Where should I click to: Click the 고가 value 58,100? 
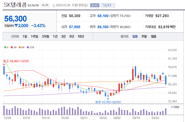pos(103,16)
